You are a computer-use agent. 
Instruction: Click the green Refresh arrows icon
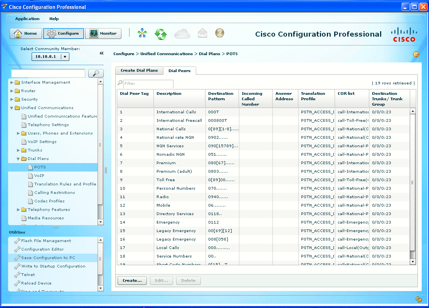[x=161, y=34]
